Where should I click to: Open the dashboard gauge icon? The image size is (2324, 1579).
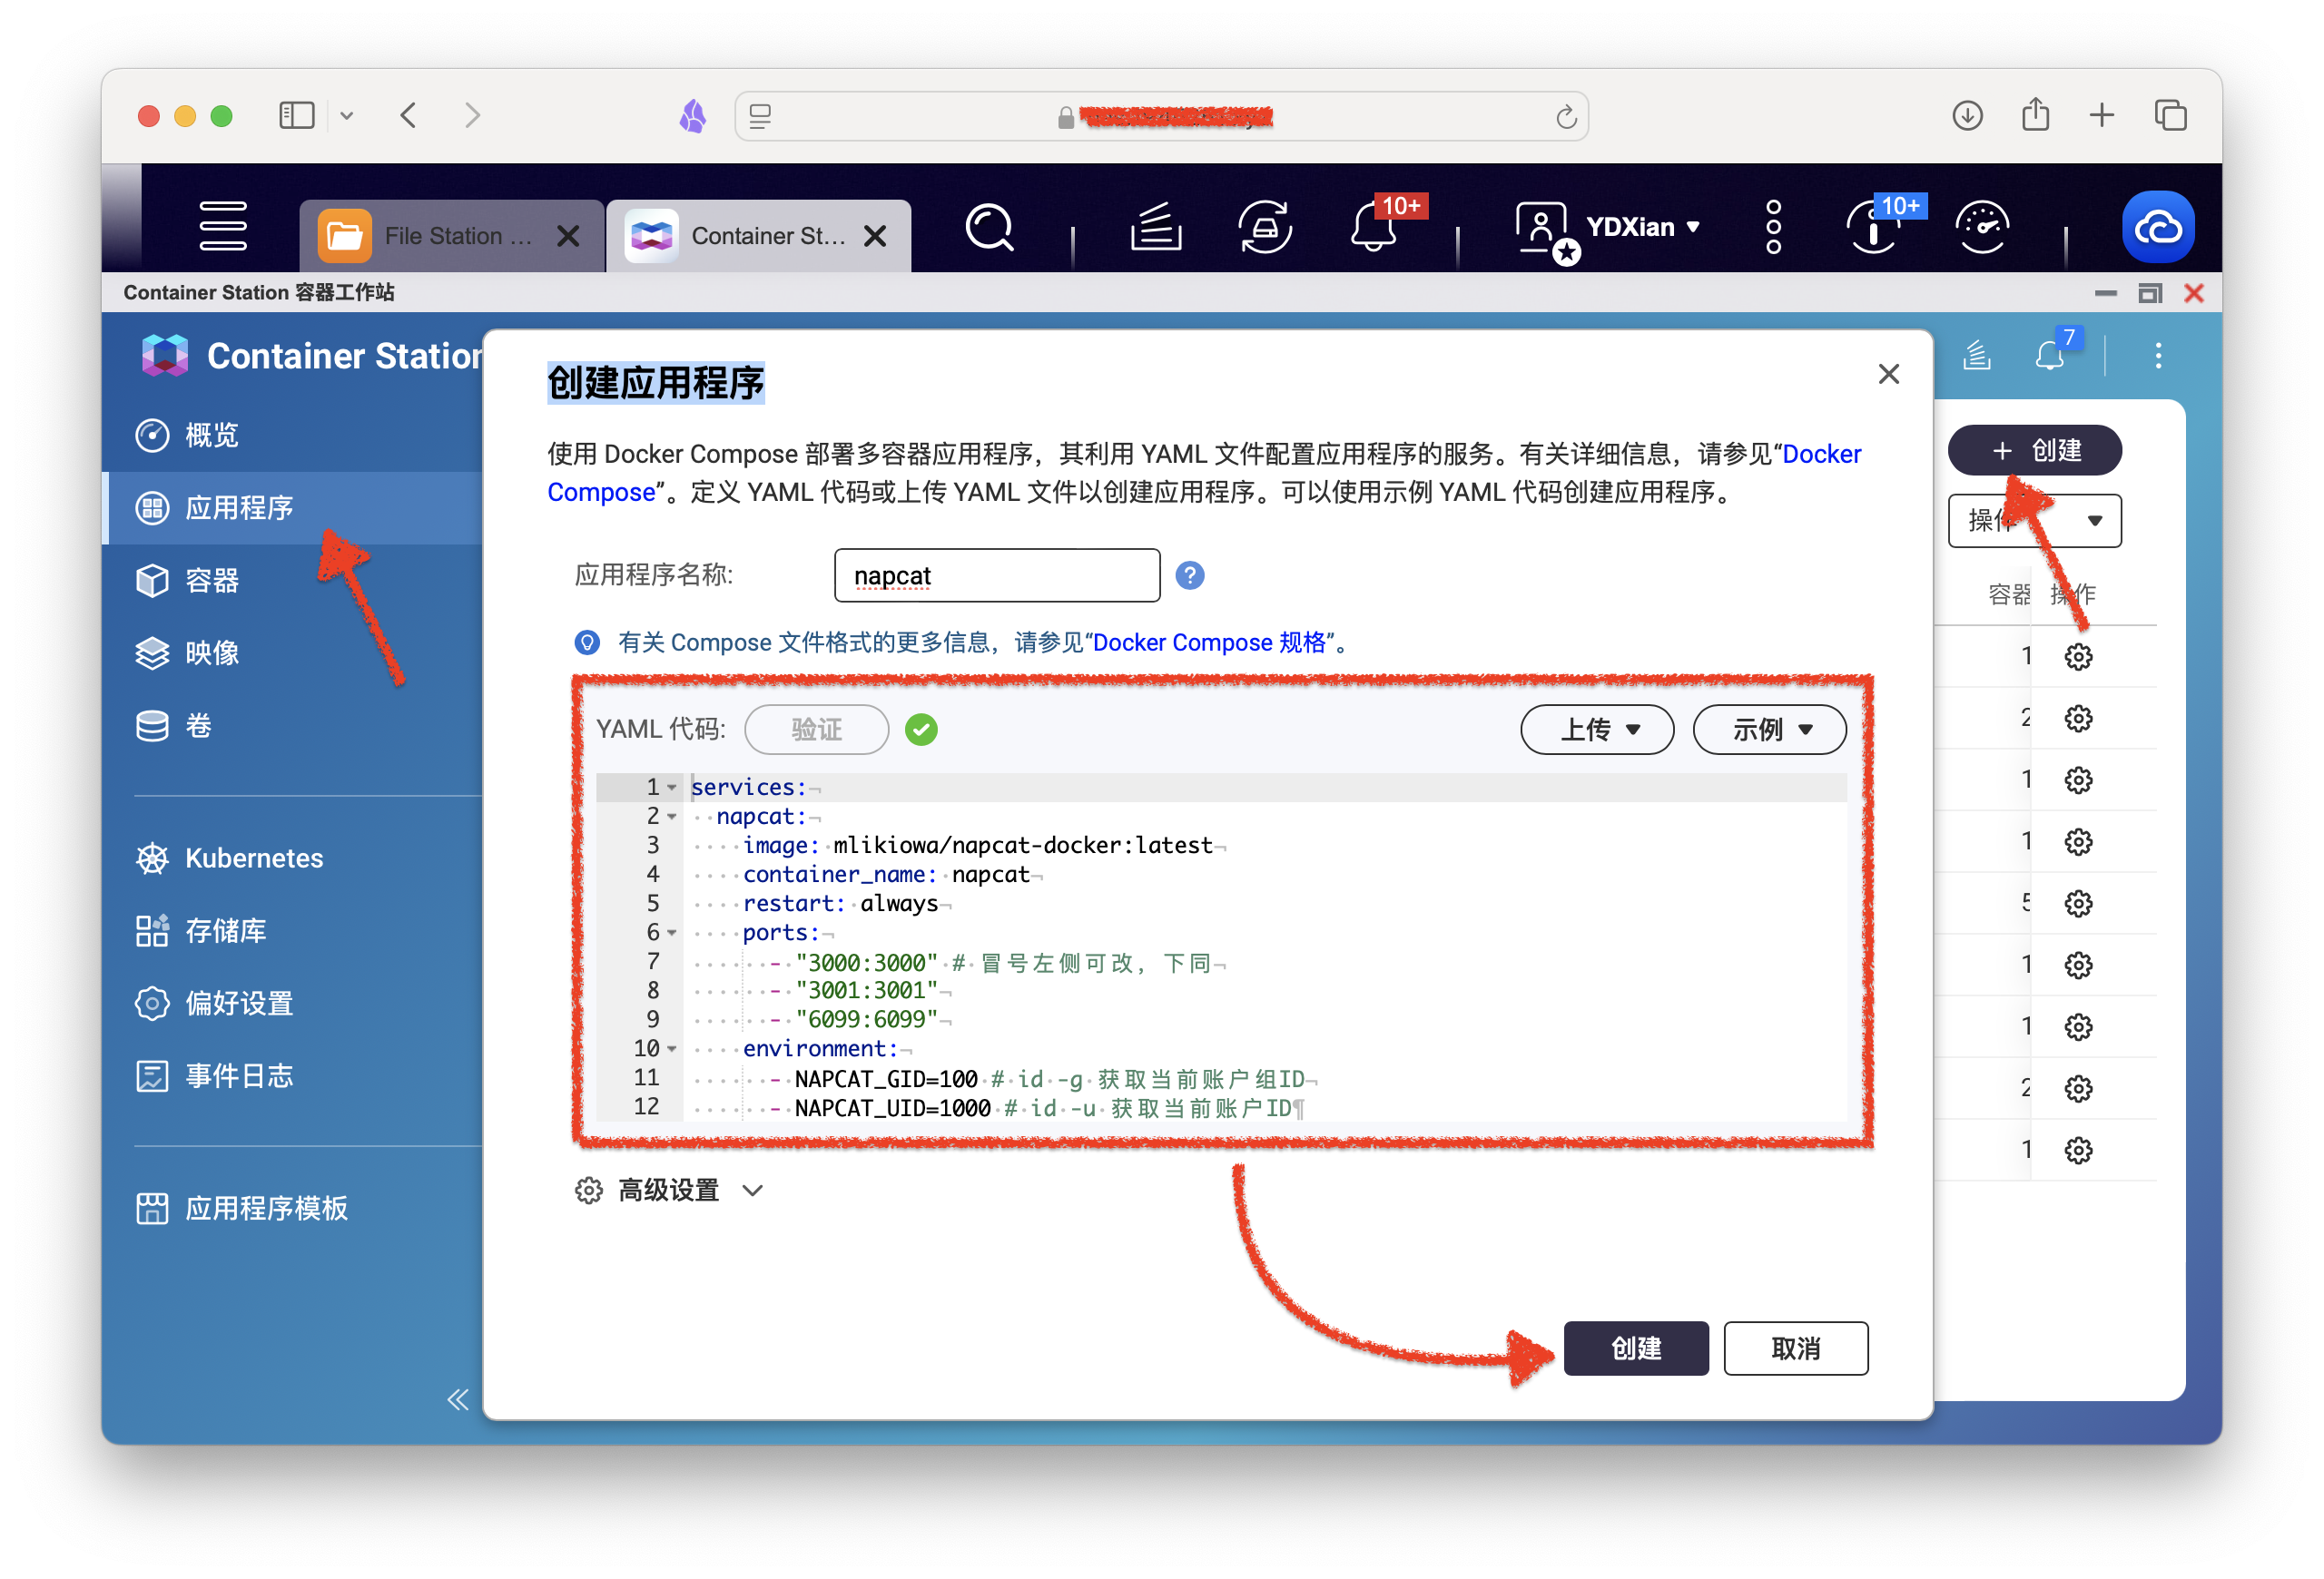click(x=1982, y=227)
